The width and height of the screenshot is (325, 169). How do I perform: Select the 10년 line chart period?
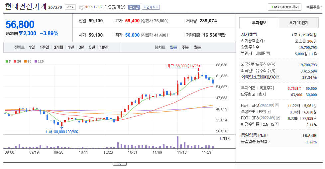(104, 47)
